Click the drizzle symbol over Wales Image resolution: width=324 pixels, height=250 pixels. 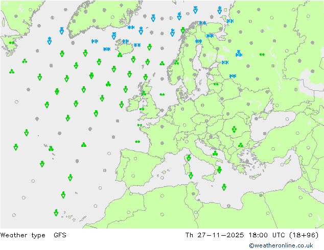coord(142,109)
